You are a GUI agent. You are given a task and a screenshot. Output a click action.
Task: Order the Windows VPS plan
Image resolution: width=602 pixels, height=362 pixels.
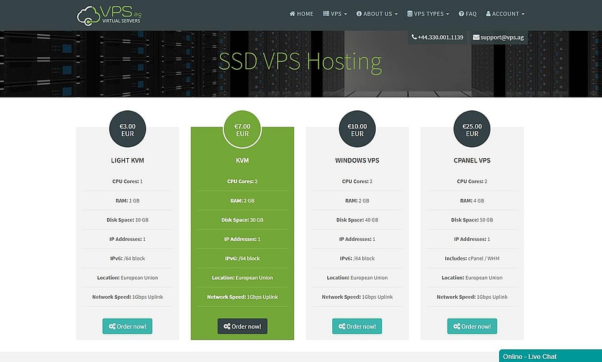[357, 326]
